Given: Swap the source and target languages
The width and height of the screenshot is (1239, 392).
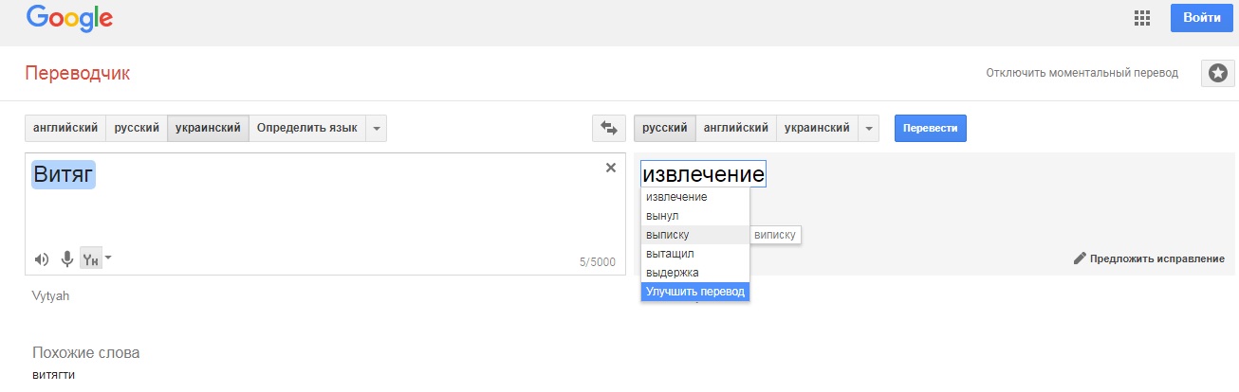Looking at the screenshot, I should point(608,128).
